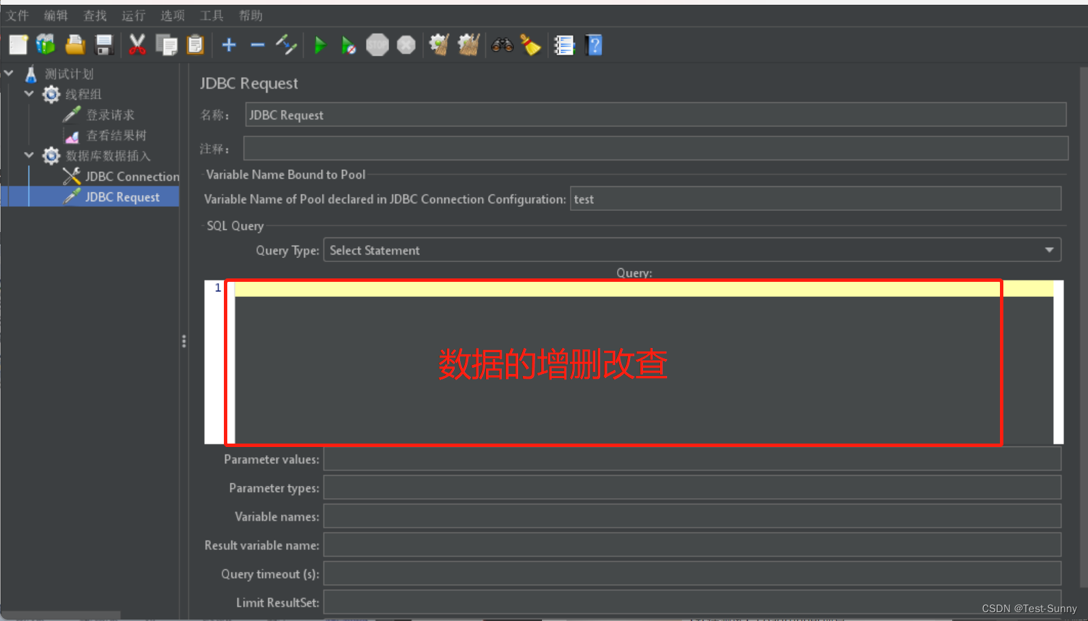Click the Toggle enable/disable icon
The height and width of the screenshot is (621, 1088).
click(x=286, y=45)
